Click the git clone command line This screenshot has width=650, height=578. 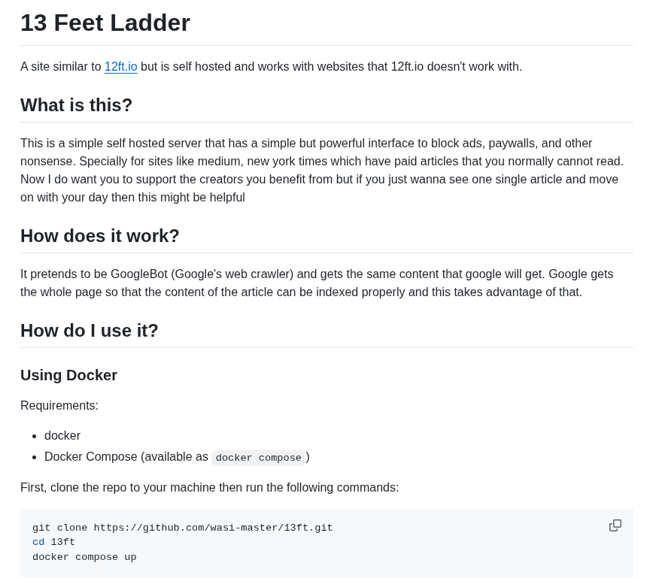pos(182,528)
